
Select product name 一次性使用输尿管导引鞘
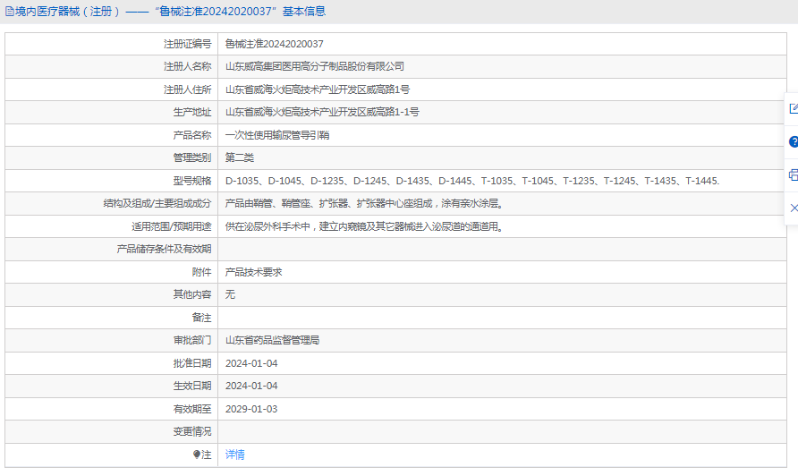tap(277, 135)
